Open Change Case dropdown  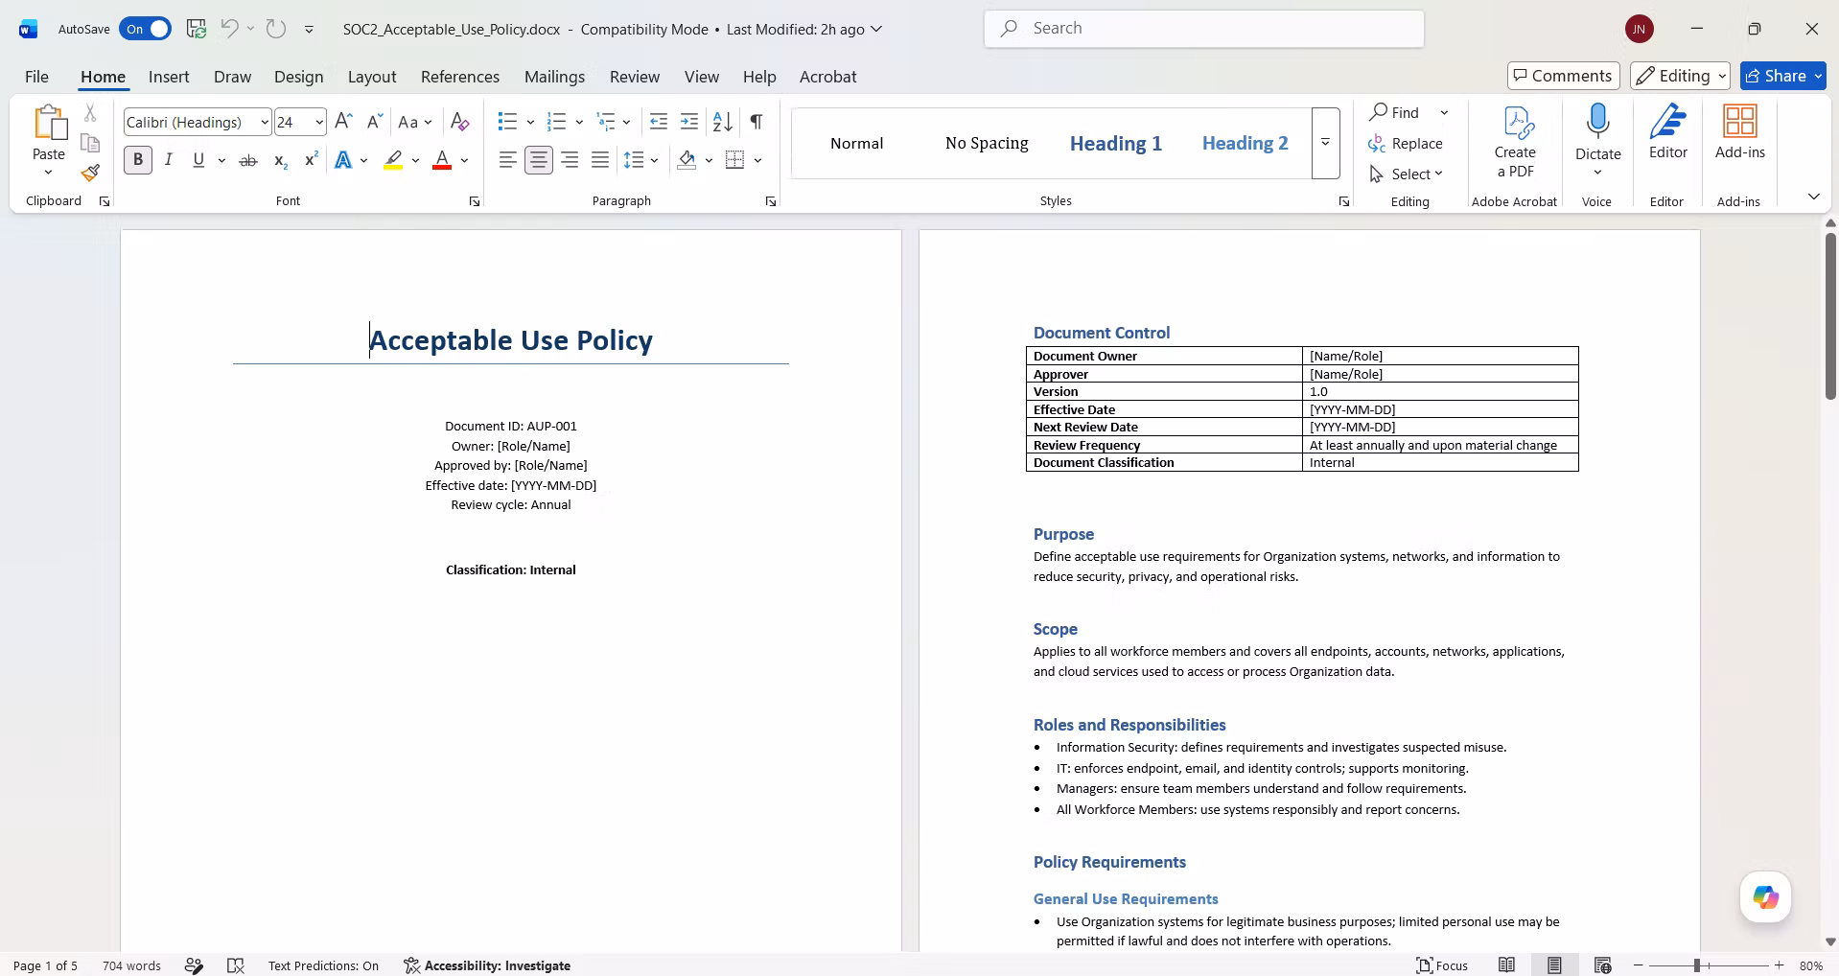[x=415, y=122]
